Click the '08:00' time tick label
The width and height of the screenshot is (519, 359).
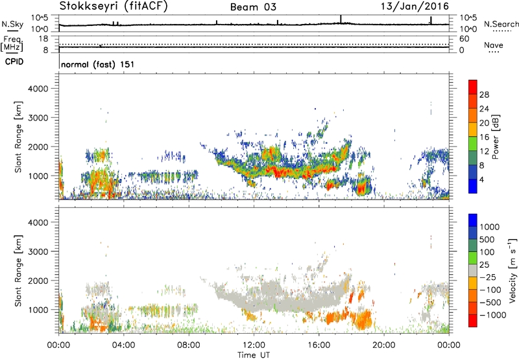coord(189,345)
